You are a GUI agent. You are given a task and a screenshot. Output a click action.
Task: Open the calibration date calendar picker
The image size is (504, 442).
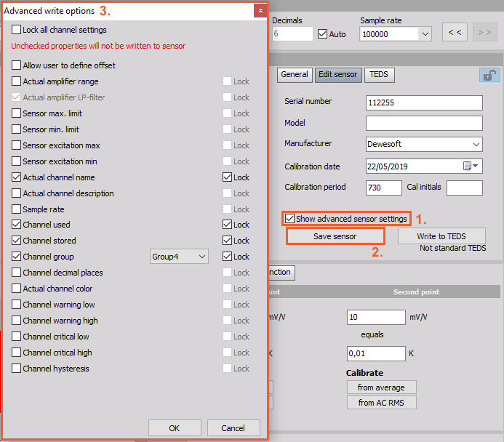coord(471,166)
